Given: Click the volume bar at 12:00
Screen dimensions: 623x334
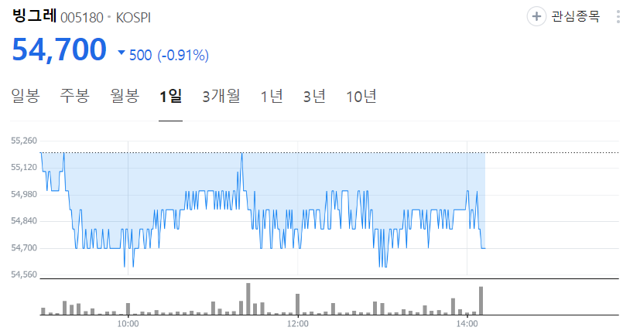Looking at the screenshot, I should tap(298, 304).
